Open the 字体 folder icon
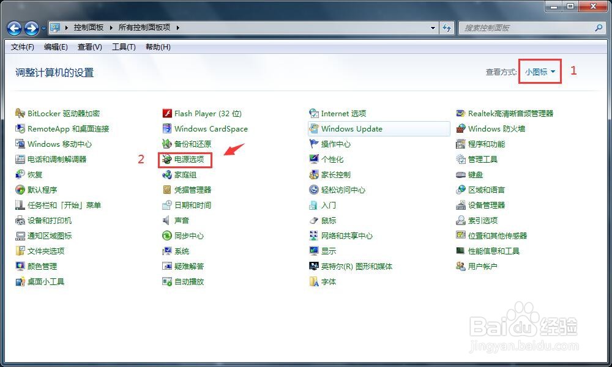The width and height of the screenshot is (612, 367). [314, 281]
